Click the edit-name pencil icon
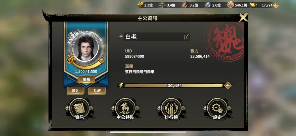The image size is (296, 136). point(186,37)
